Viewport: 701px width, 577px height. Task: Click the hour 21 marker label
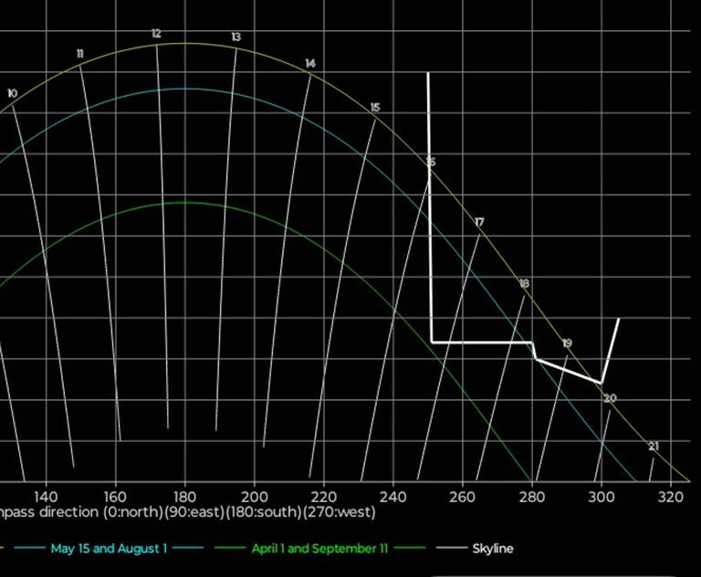pos(654,446)
